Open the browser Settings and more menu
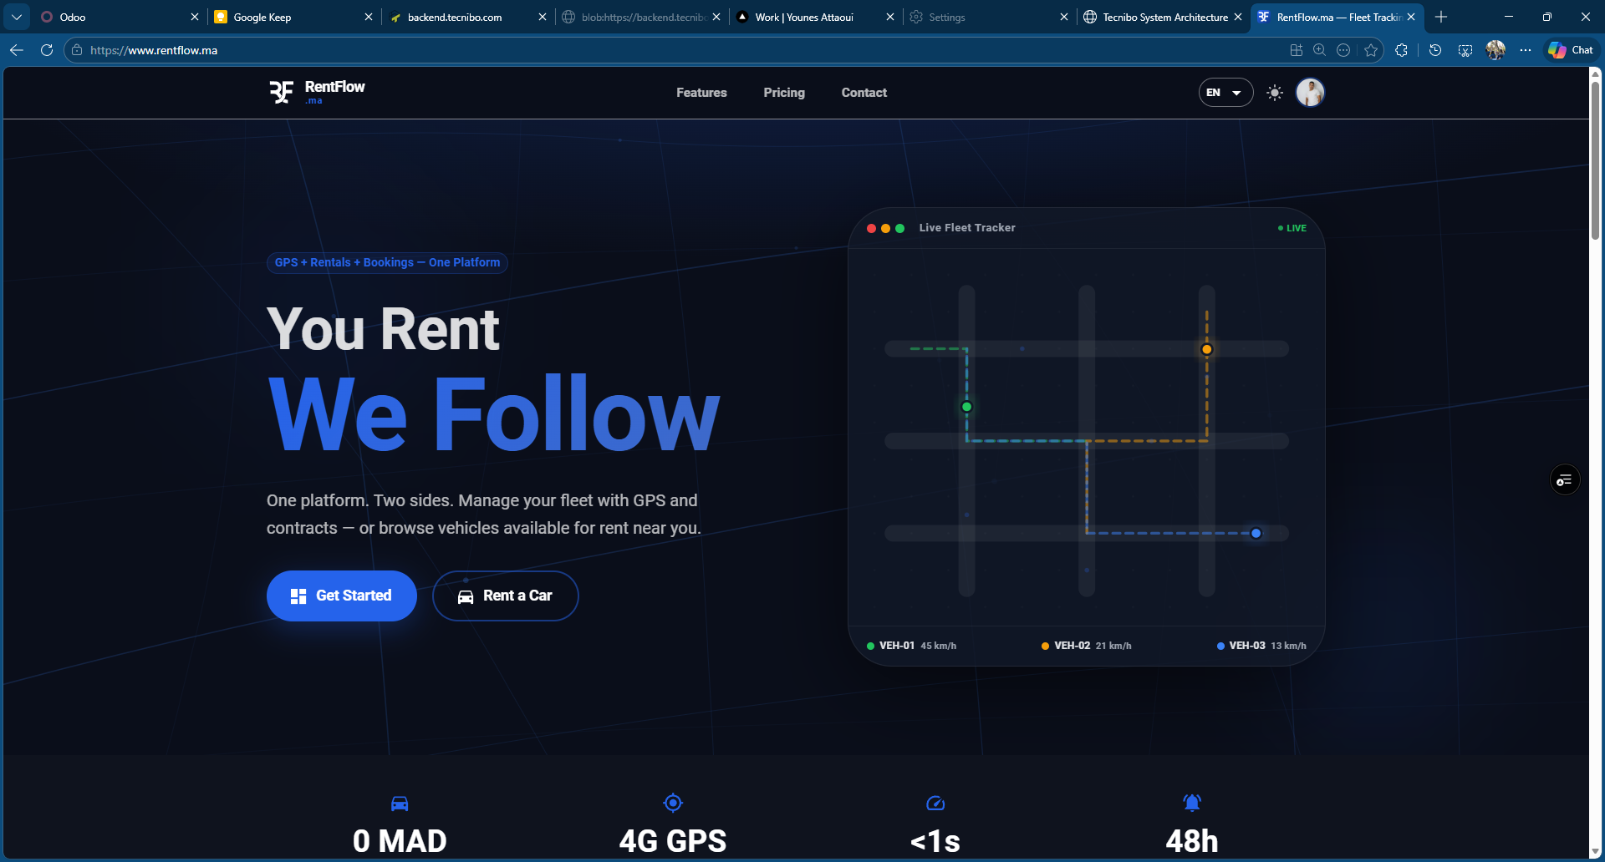Screen dimensions: 1605x862 [1526, 50]
